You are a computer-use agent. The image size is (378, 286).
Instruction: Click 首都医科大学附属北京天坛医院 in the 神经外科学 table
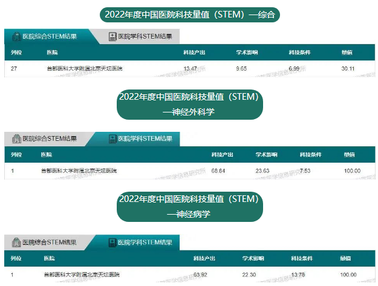(x=79, y=171)
